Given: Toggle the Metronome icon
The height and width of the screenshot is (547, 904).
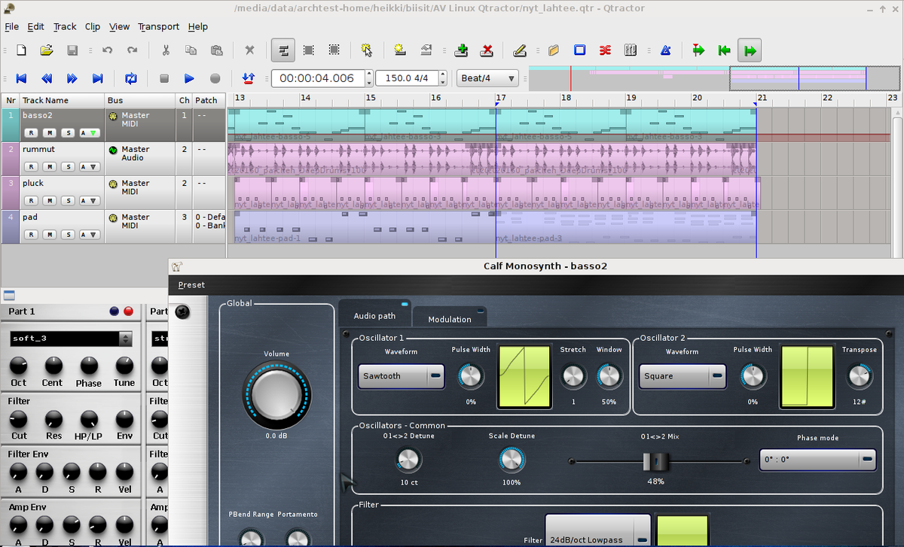Looking at the screenshot, I should tap(665, 50).
